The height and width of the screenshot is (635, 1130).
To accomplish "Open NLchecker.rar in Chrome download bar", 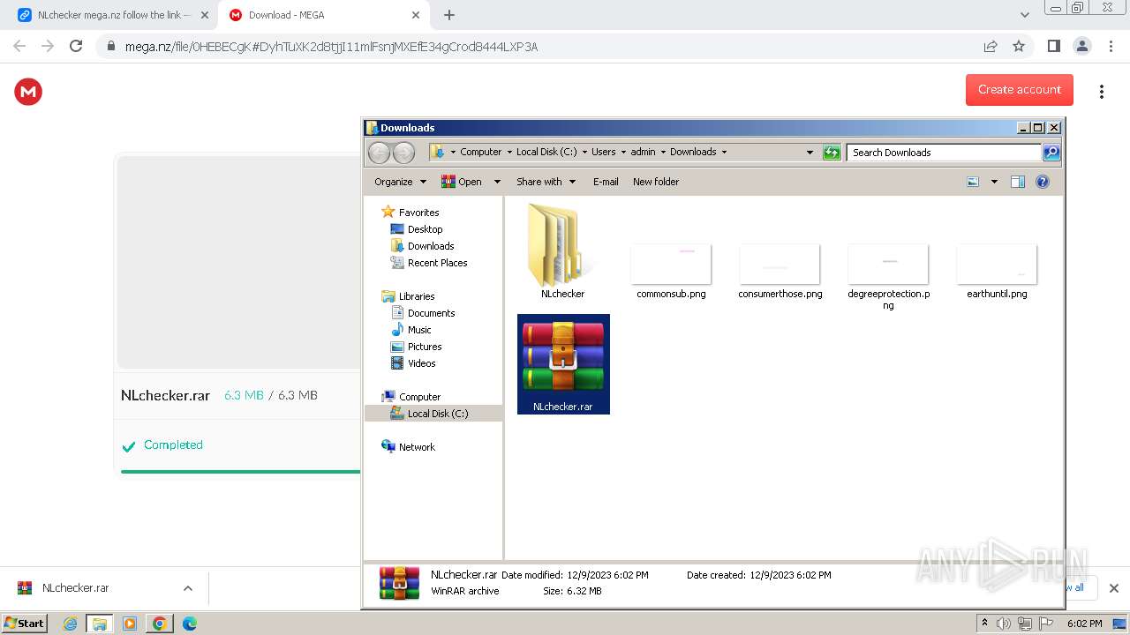I will pyautogui.click(x=76, y=588).
